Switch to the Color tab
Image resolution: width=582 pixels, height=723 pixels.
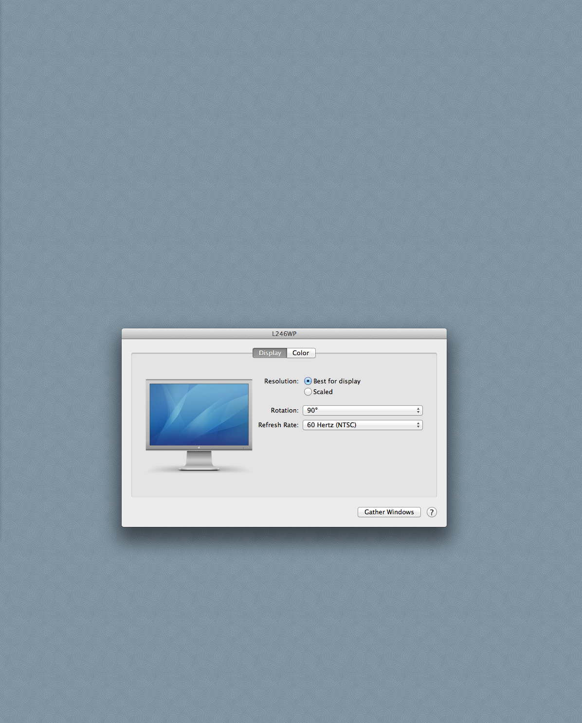click(301, 353)
